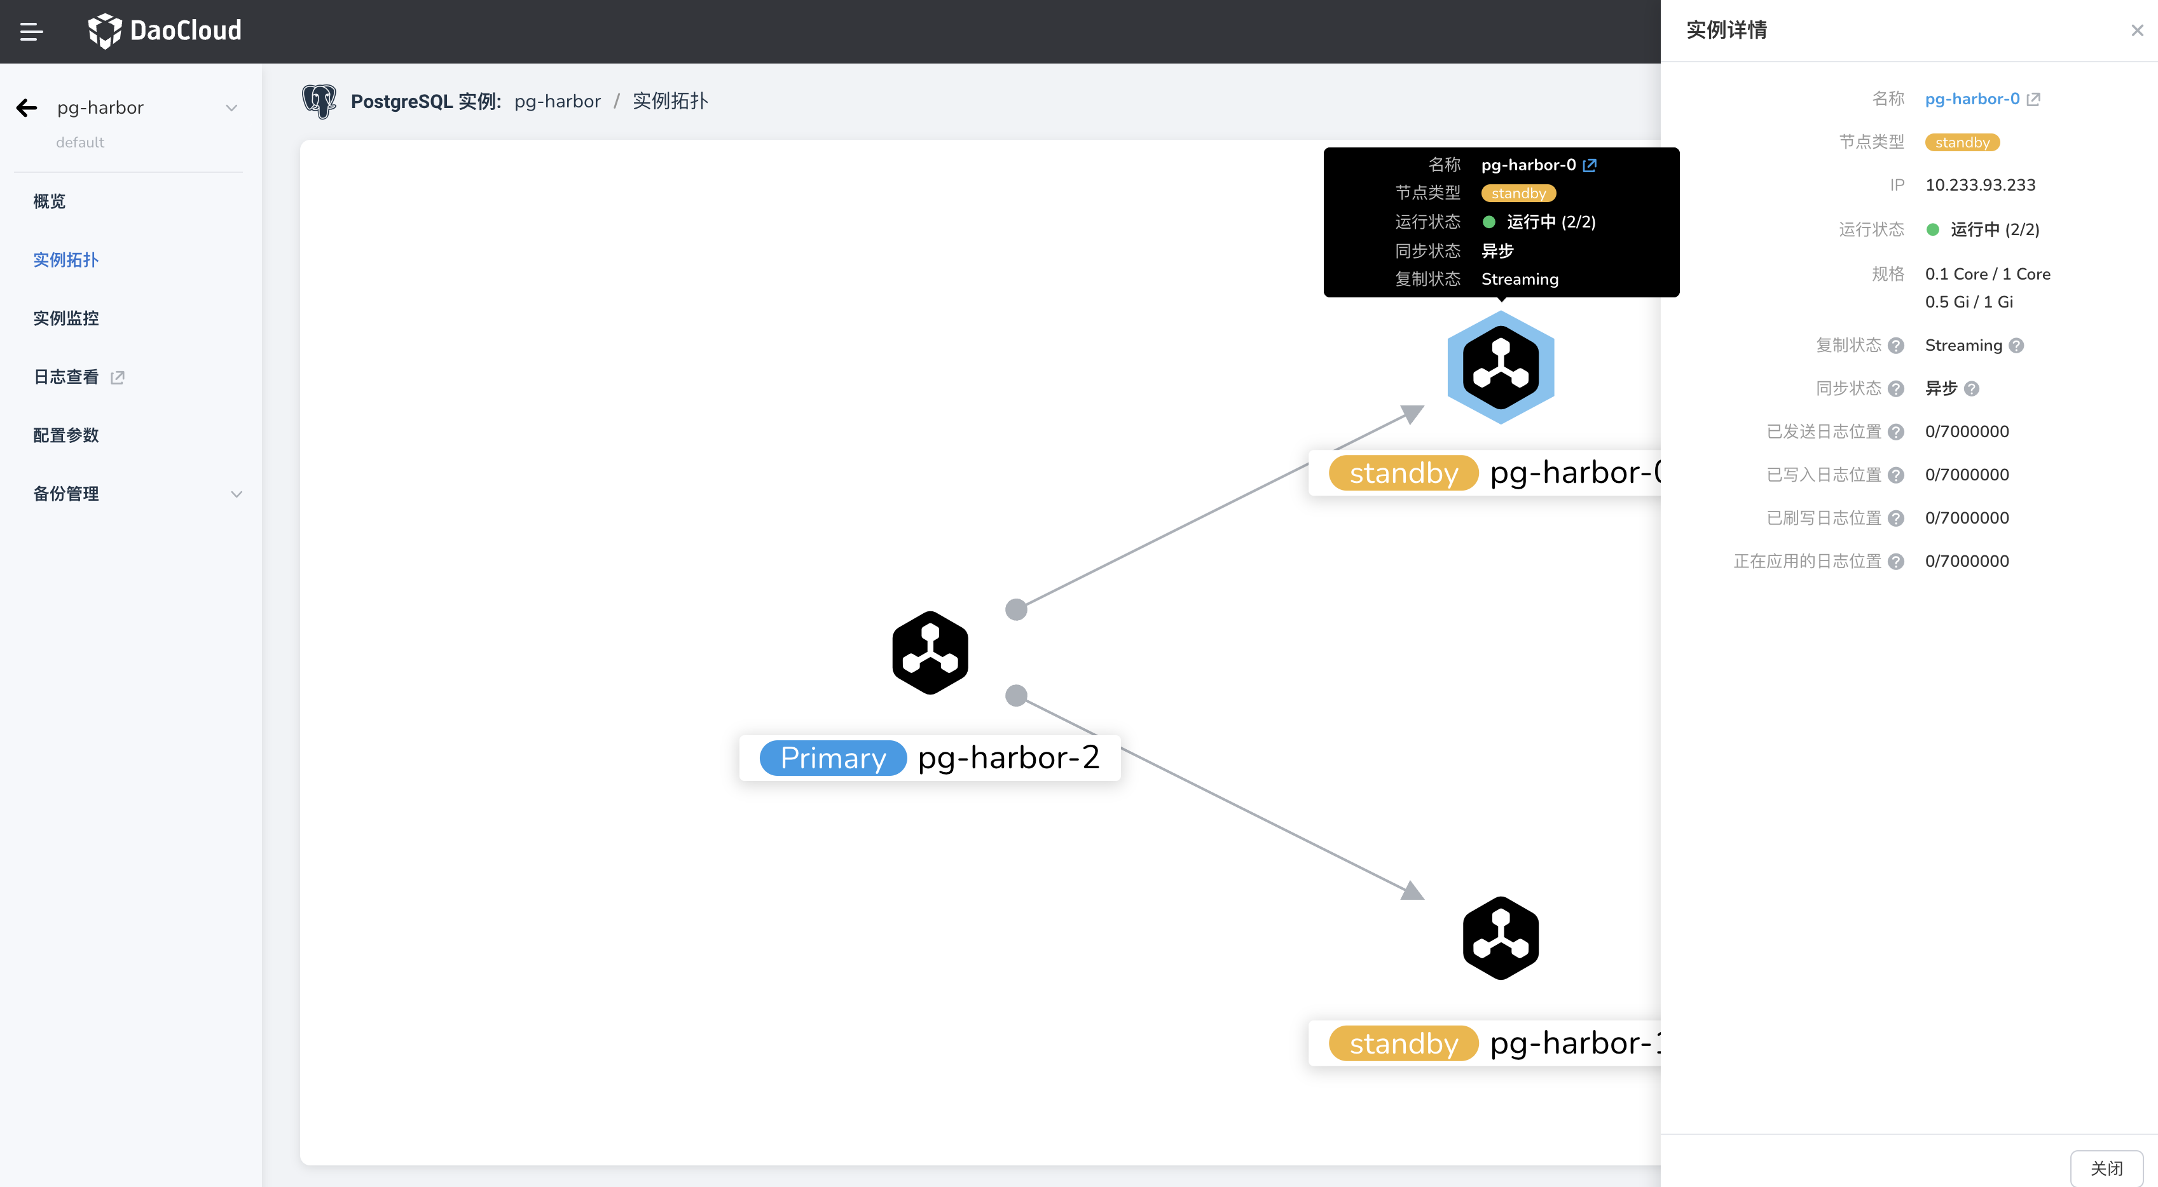The image size is (2158, 1187).
Task: Click help icon next to Streaming value
Action: click(x=2016, y=346)
